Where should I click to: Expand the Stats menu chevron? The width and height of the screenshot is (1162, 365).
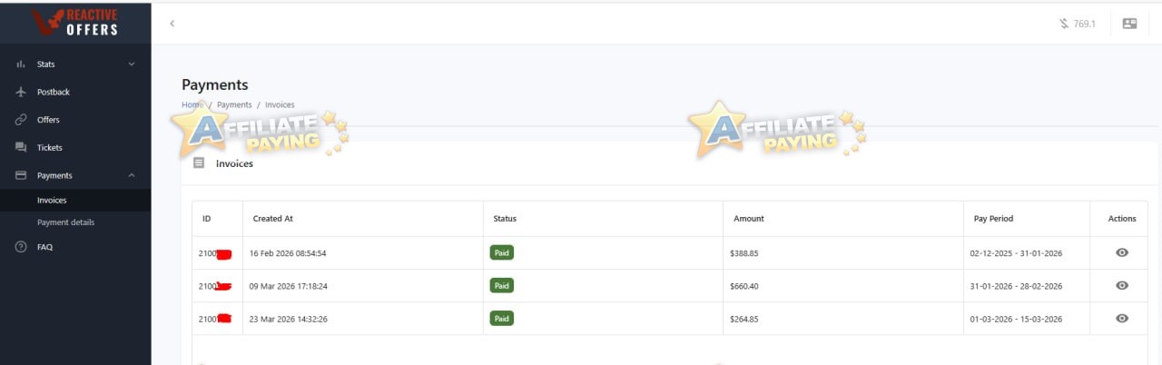coord(132,64)
